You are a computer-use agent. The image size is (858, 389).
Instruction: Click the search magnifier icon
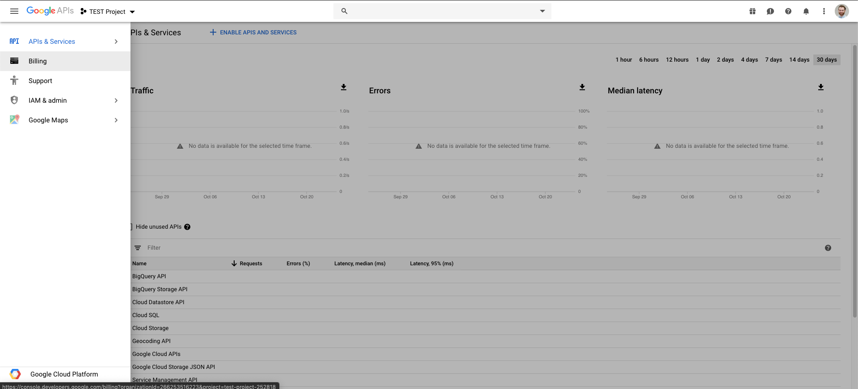point(345,11)
